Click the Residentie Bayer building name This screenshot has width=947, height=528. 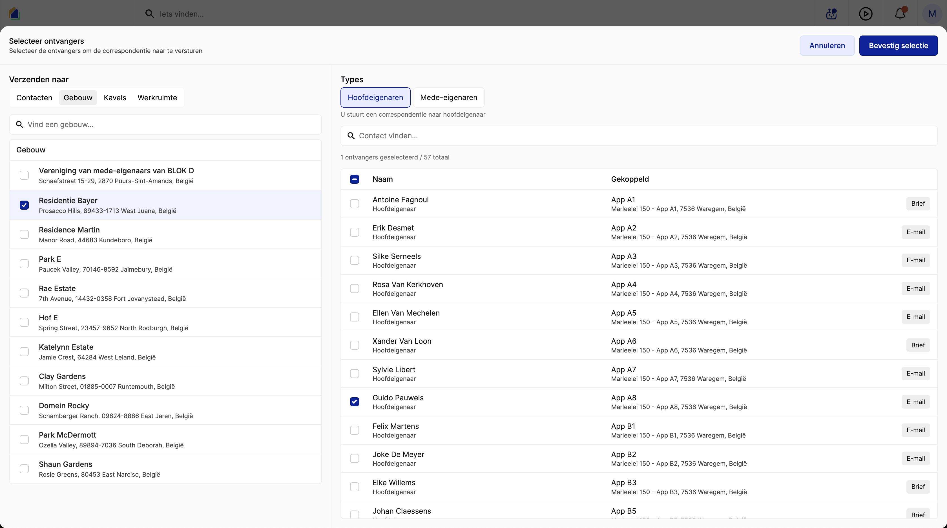pos(68,201)
